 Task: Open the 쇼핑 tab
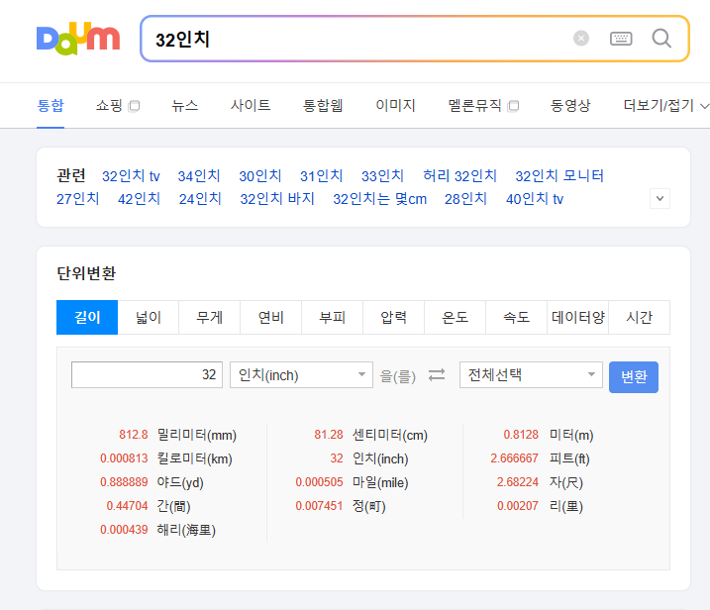point(109,106)
